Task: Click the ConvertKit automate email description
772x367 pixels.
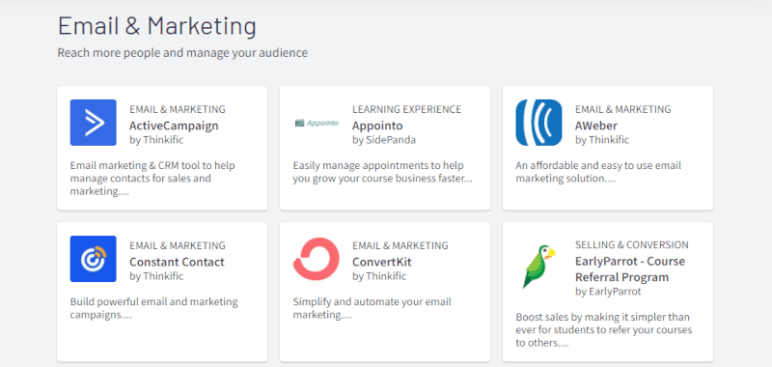Action: point(372,308)
